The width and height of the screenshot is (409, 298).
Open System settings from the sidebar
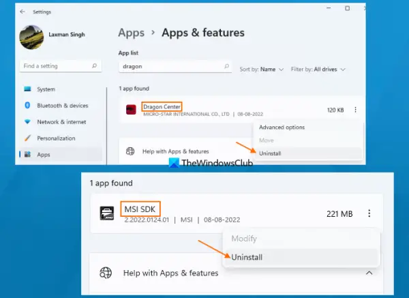pos(46,89)
